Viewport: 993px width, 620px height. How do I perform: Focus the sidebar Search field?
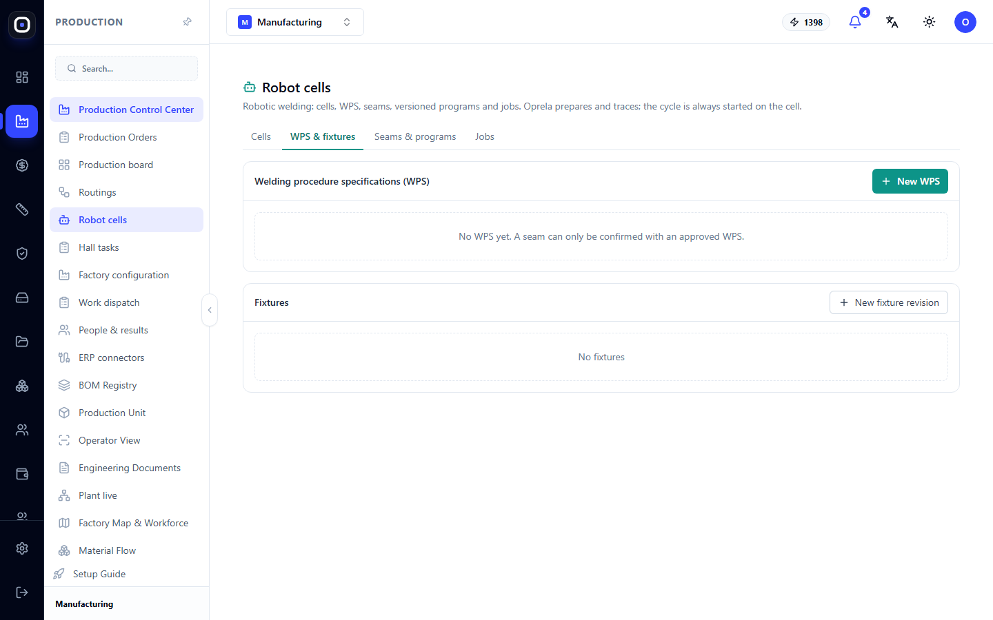[126, 68]
